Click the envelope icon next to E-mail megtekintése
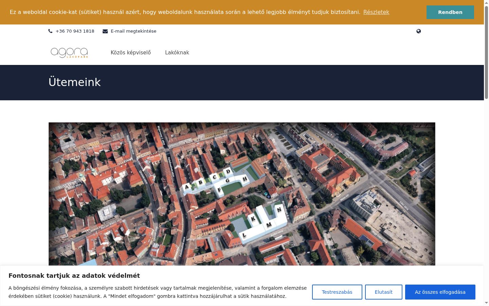 point(105,31)
